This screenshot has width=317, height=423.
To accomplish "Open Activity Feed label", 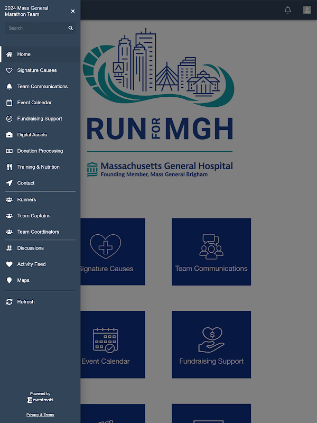I will [31, 264].
